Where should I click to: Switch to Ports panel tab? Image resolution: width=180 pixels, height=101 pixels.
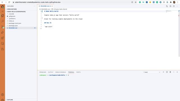coord(78,72)
